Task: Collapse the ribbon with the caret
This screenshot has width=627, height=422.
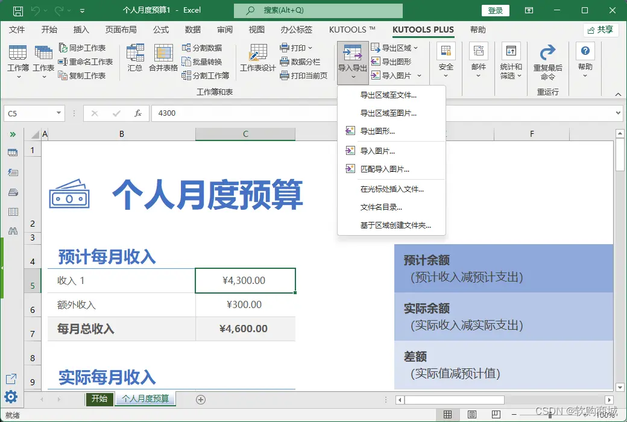Action: click(618, 95)
